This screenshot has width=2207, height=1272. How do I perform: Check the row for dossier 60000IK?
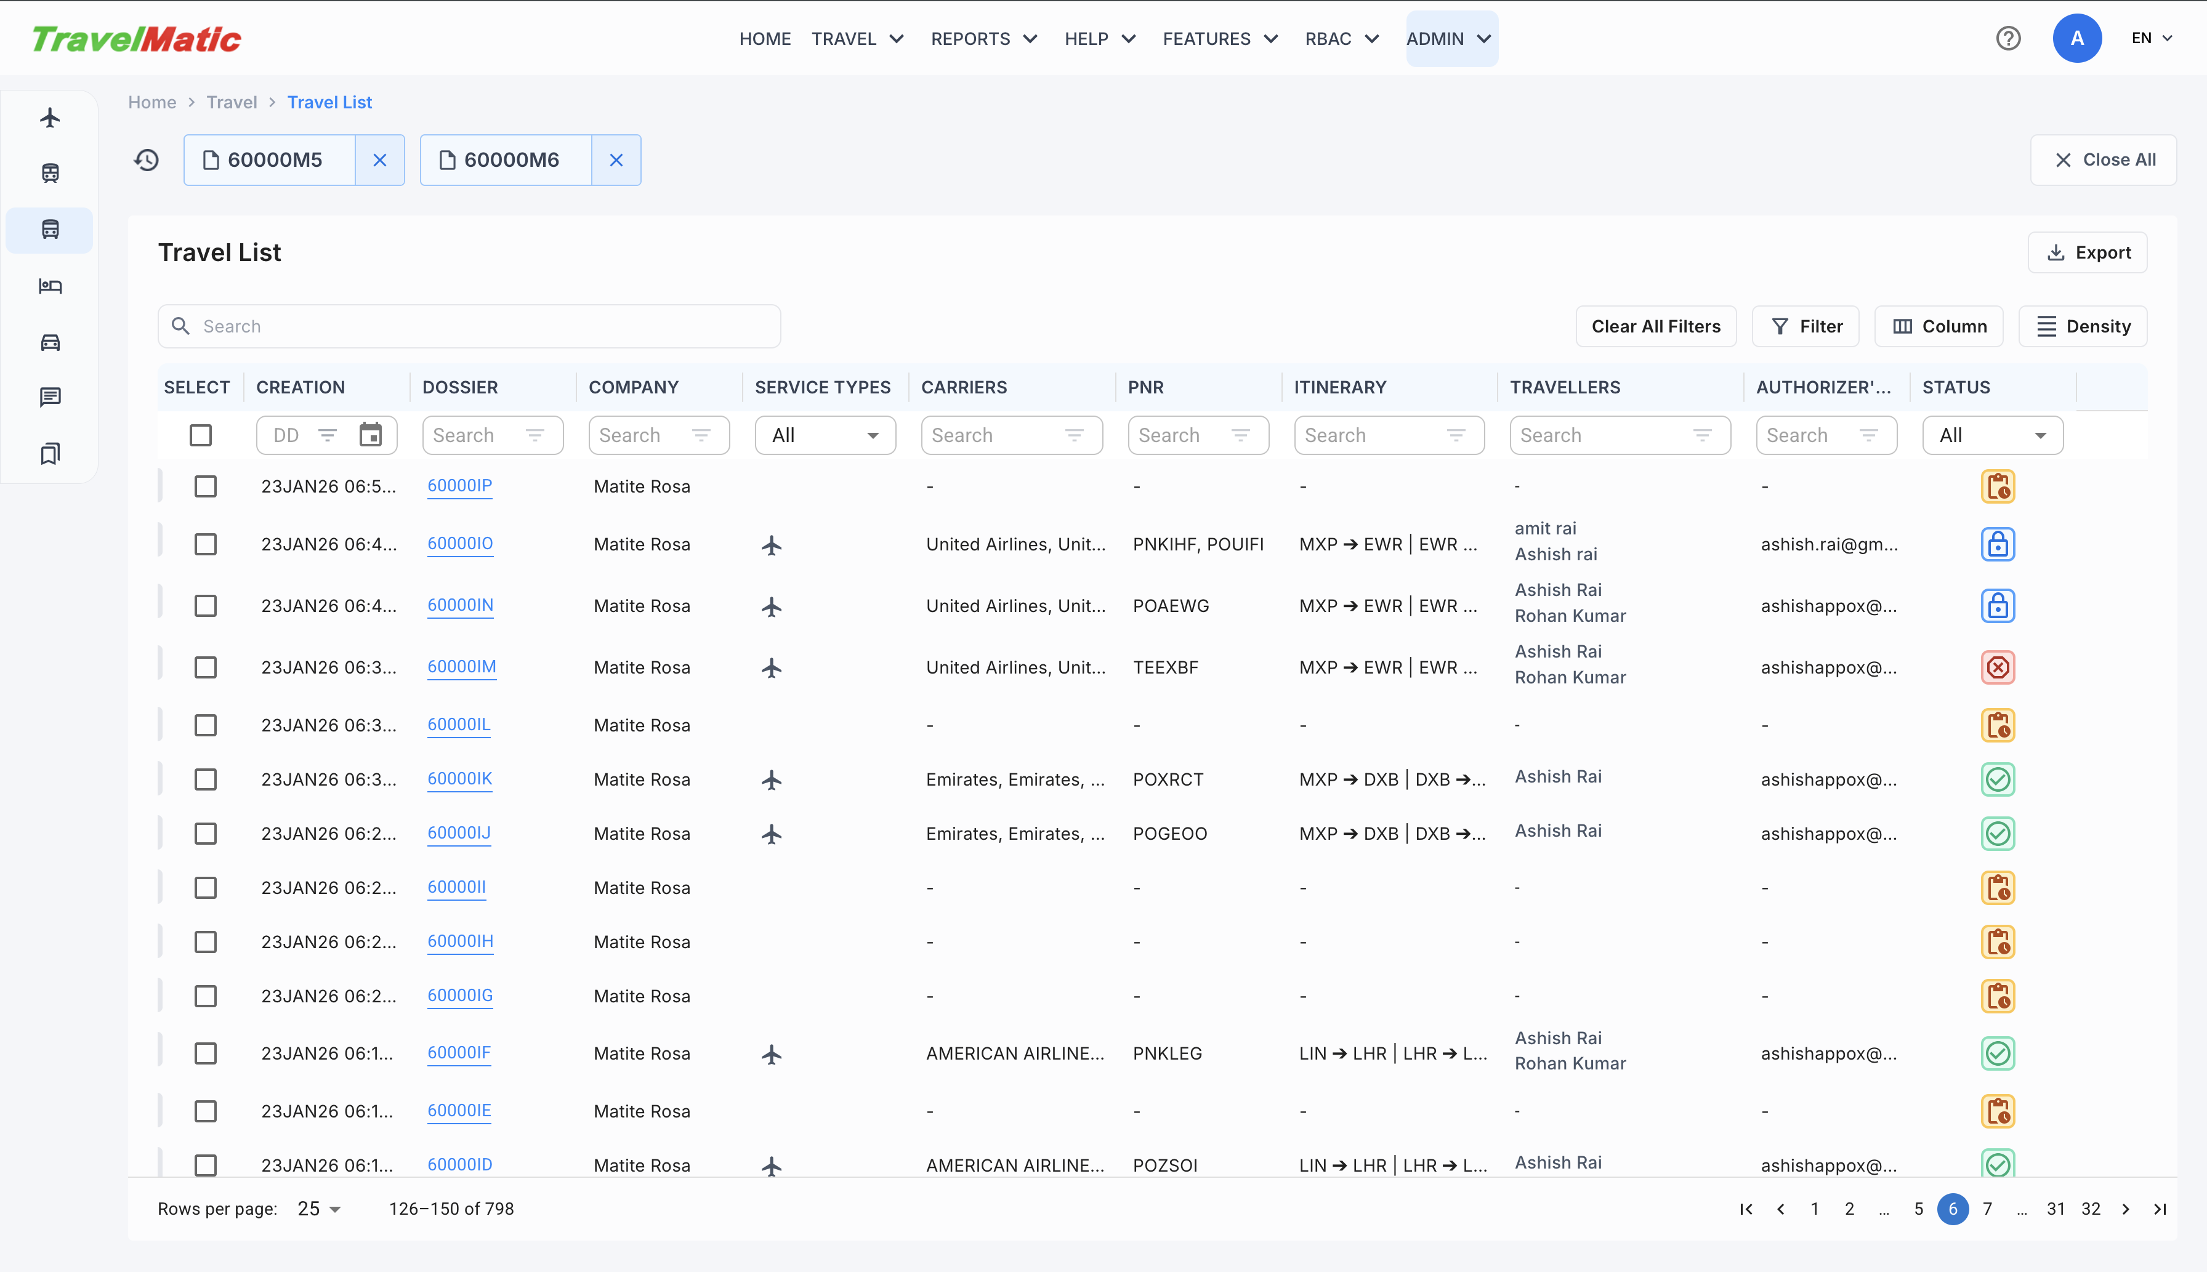(205, 779)
